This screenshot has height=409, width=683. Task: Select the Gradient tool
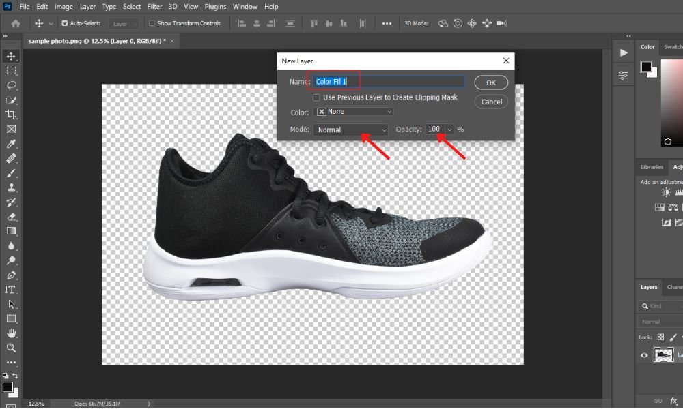pyautogui.click(x=11, y=231)
